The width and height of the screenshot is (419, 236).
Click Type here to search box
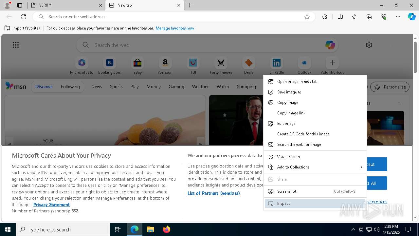pos(63,229)
